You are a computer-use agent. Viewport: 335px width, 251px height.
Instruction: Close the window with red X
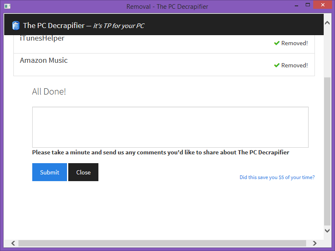pos(323,5)
